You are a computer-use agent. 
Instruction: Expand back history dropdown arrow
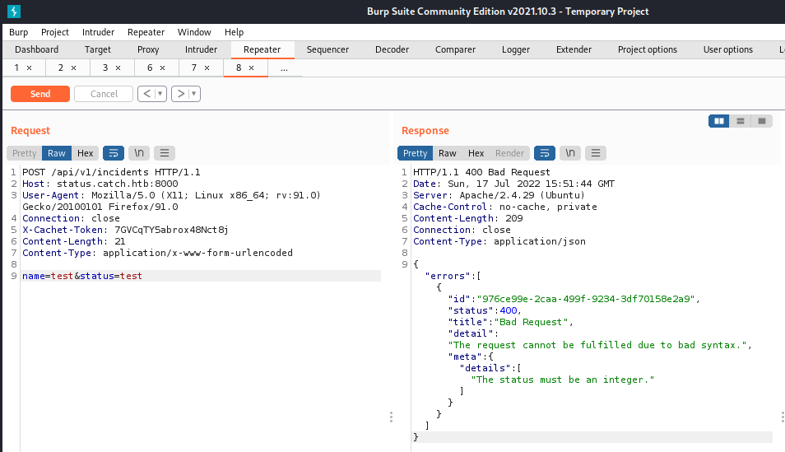click(160, 94)
